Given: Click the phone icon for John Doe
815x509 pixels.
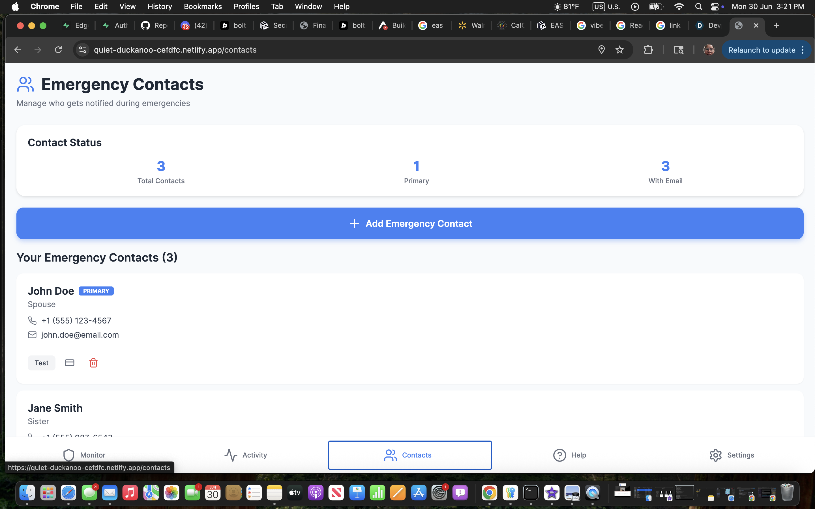Looking at the screenshot, I should point(32,320).
